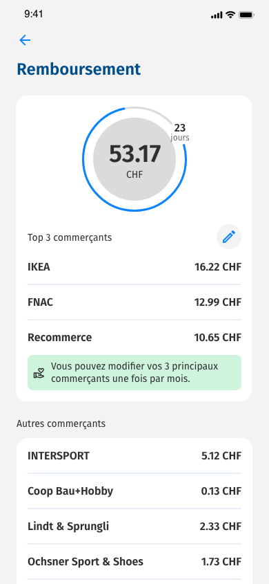The height and width of the screenshot is (584, 269).
Task: Select Ochsner Sport & Shoes row
Action: pos(134,562)
